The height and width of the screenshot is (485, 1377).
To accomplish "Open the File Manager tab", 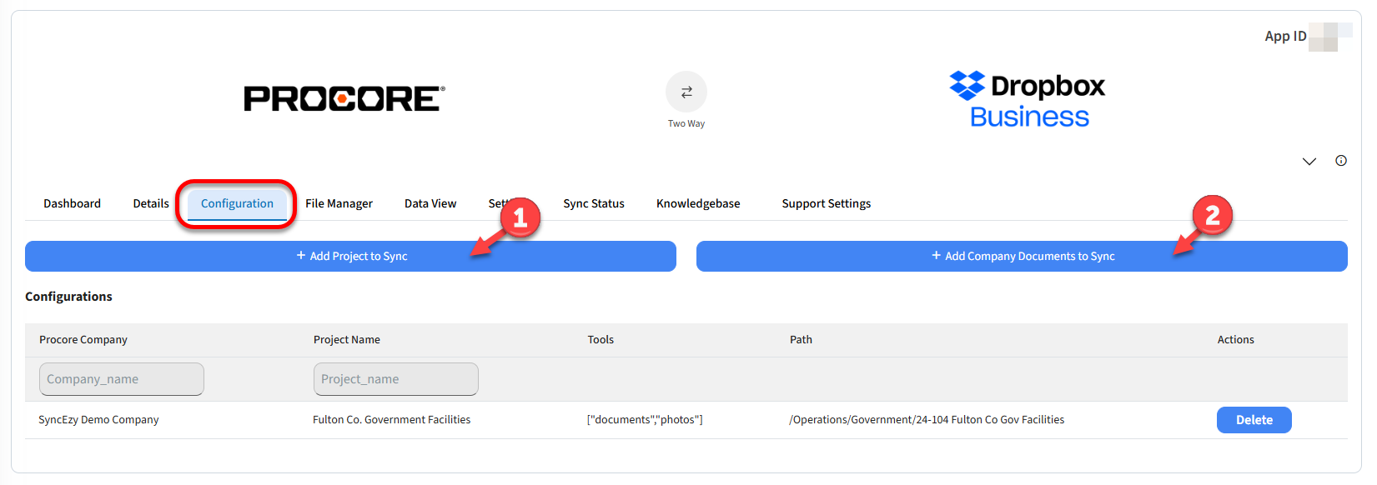I will 339,203.
